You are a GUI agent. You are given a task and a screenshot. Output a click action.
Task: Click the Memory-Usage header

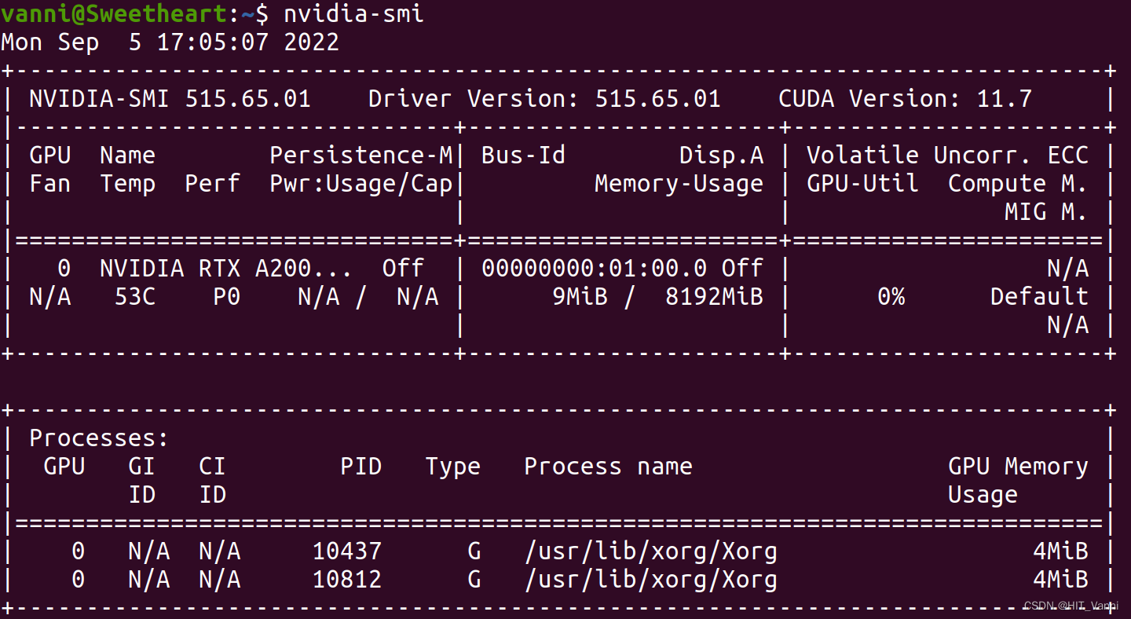(x=679, y=183)
